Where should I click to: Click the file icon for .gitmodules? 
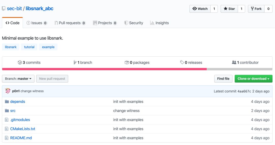point(7,120)
